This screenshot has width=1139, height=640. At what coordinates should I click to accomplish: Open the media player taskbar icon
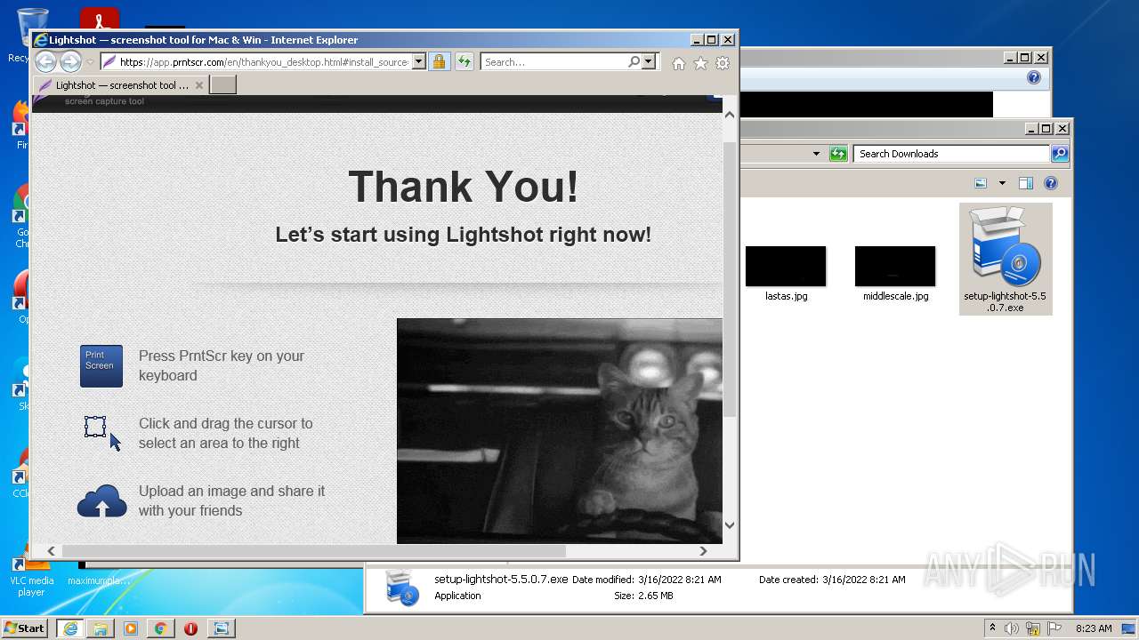(x=131, y=628)
